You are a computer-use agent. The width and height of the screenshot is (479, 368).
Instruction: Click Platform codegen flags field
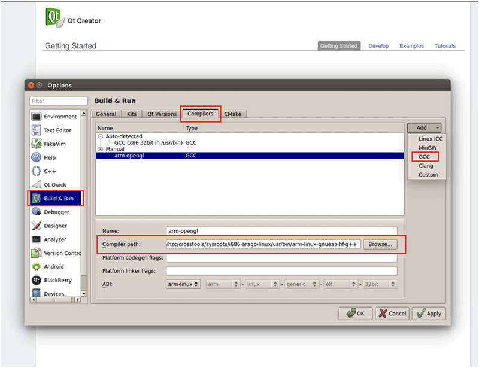281,258
